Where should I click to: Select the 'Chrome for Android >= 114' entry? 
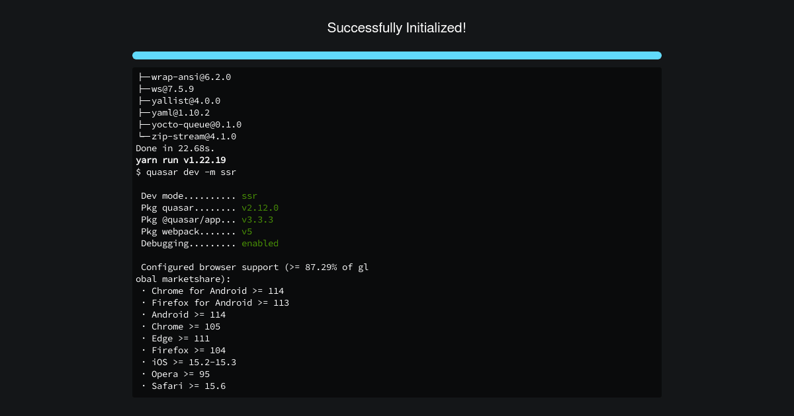click(217, 291)
